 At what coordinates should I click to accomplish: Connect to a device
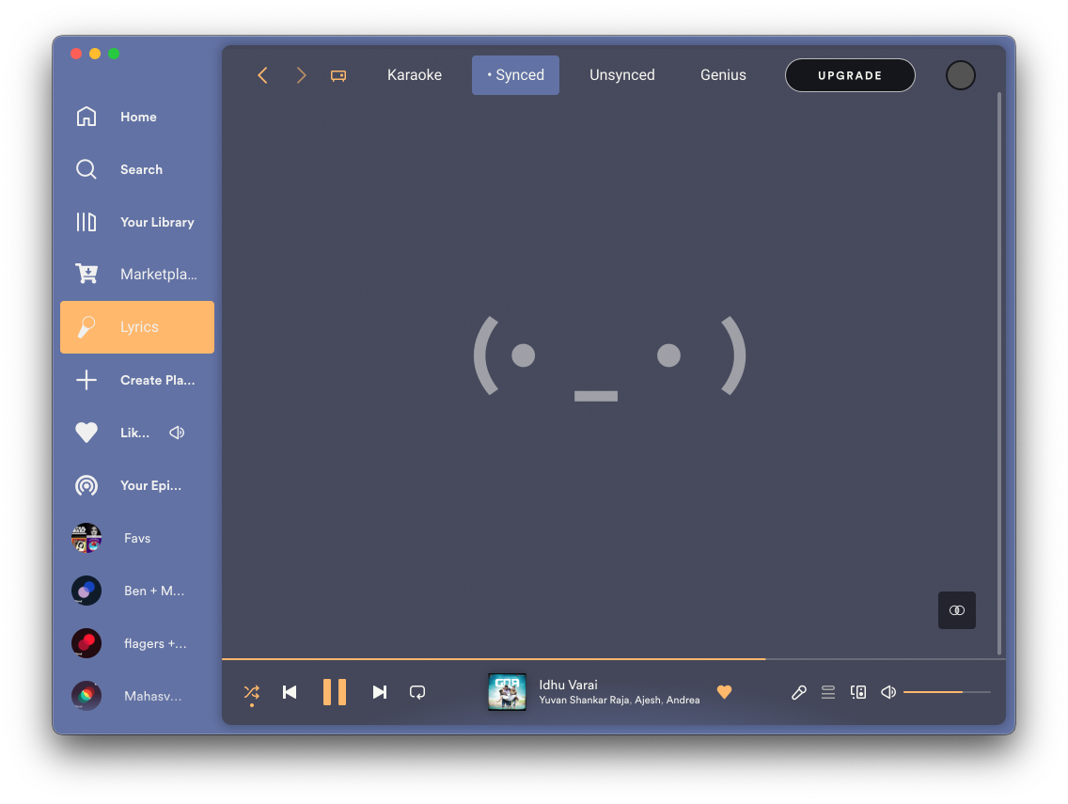tap(858, 692)
